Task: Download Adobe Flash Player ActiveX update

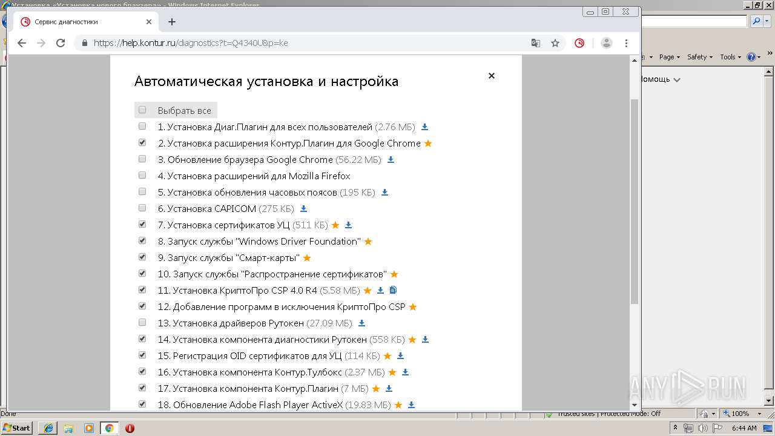Action: 411,405
